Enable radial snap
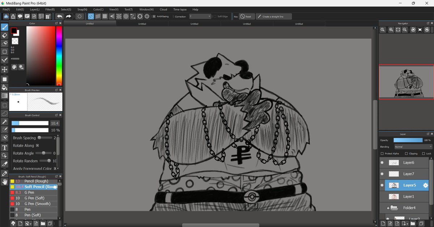The width and height of the screenshot is (434, 227). (x=119, y=16)
